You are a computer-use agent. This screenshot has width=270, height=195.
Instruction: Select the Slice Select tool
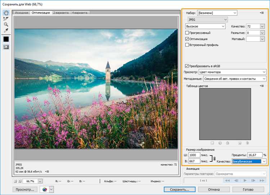click(x=6, y=18)
